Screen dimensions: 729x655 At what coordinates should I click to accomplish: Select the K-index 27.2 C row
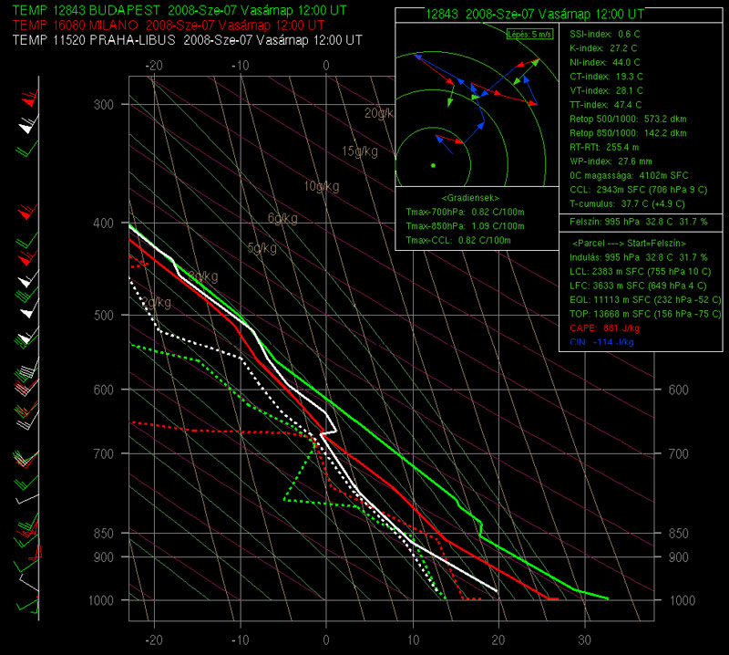tap(605, 47)
